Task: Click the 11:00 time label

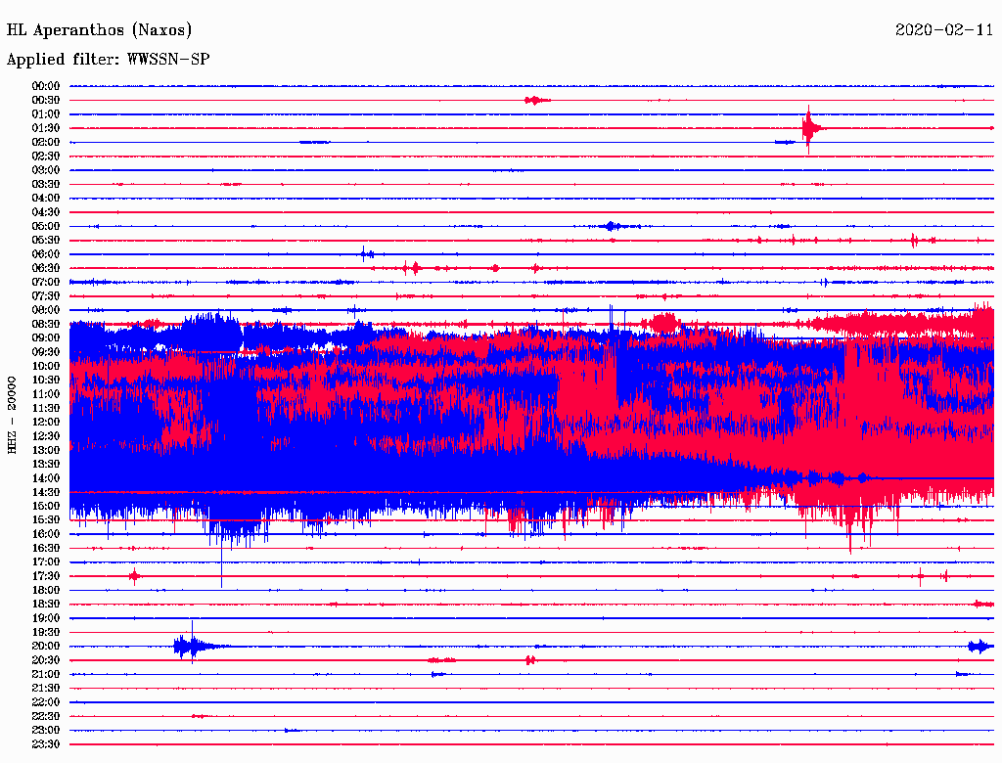Action: pyautogui.click(x=46, y=394)
